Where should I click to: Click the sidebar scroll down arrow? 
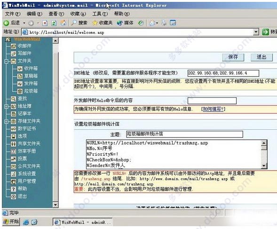tap(55, 205)
